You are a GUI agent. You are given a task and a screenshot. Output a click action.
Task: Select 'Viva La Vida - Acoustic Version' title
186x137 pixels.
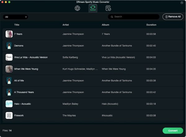[31, 57]
